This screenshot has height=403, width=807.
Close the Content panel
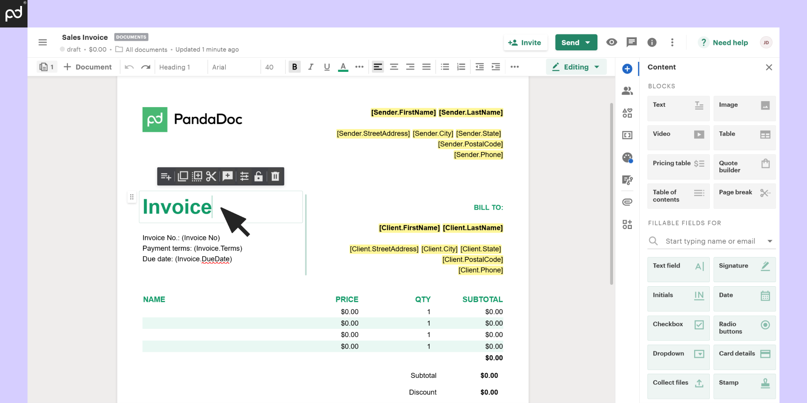coord(769,67)
